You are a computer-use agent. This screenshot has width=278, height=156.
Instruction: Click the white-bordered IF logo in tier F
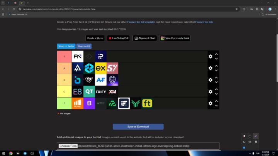(124, 103)
